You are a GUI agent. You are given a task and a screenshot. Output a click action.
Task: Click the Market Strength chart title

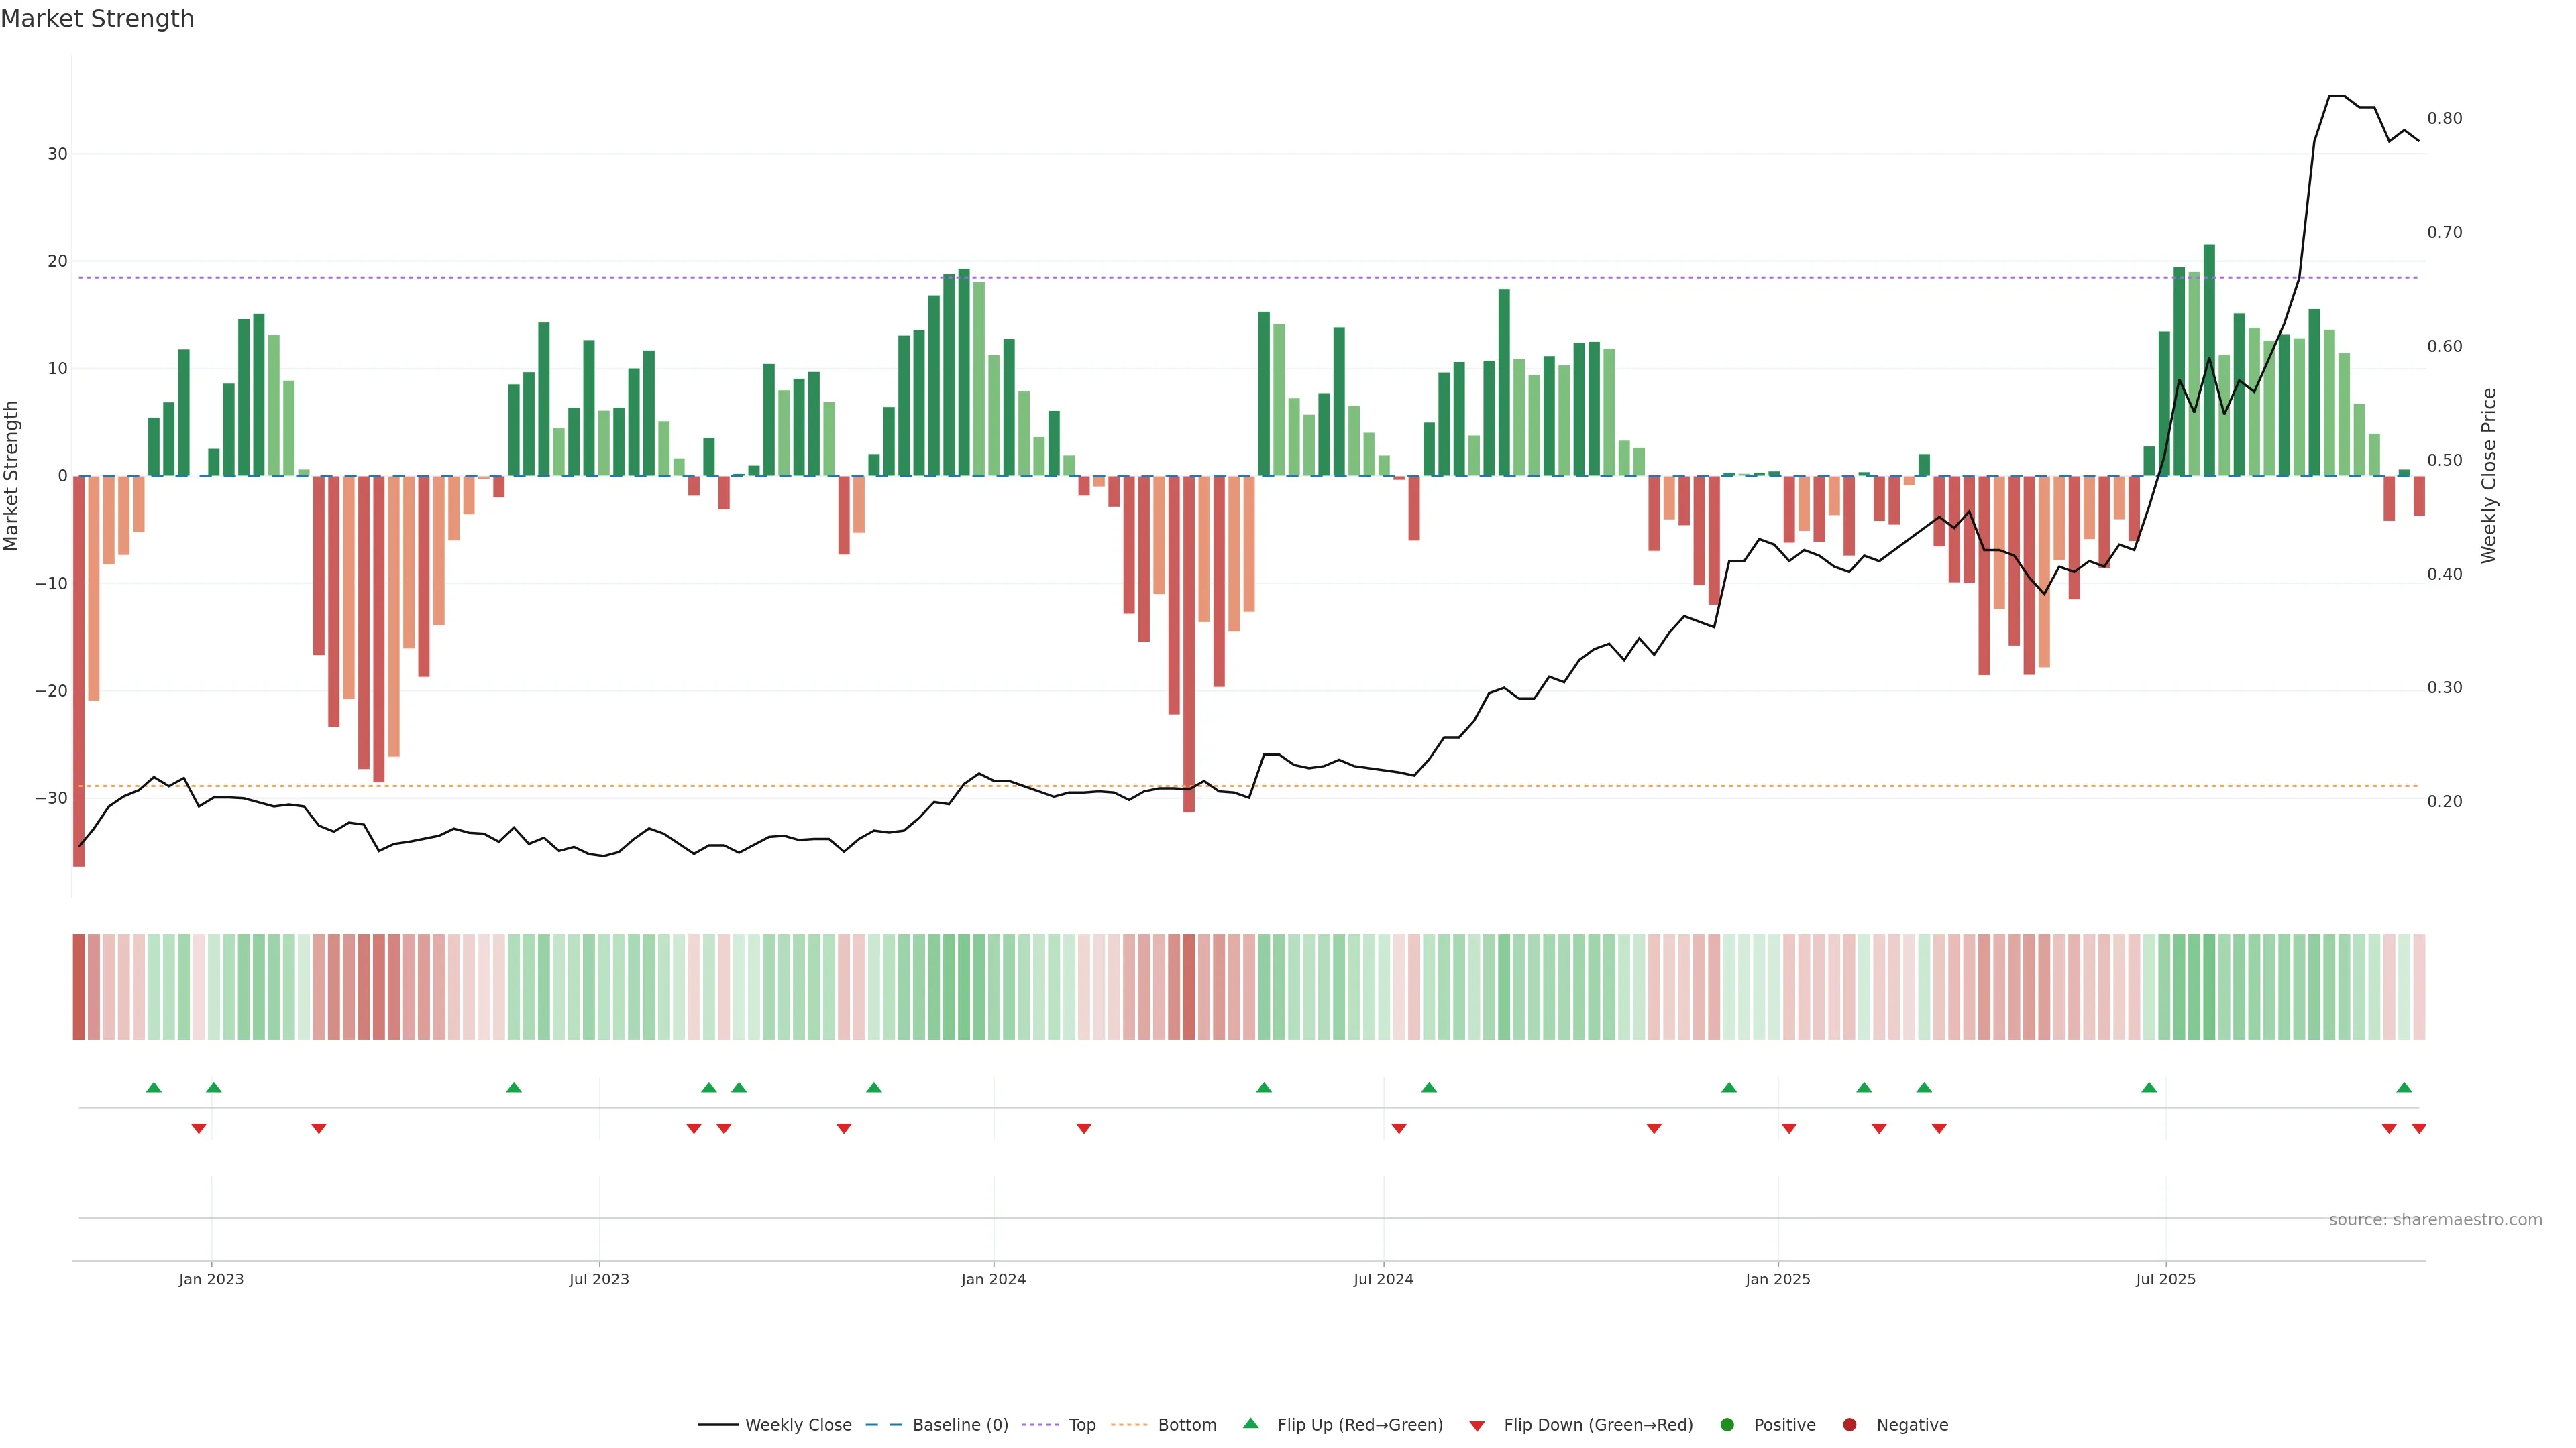click(x=97, y=19)
